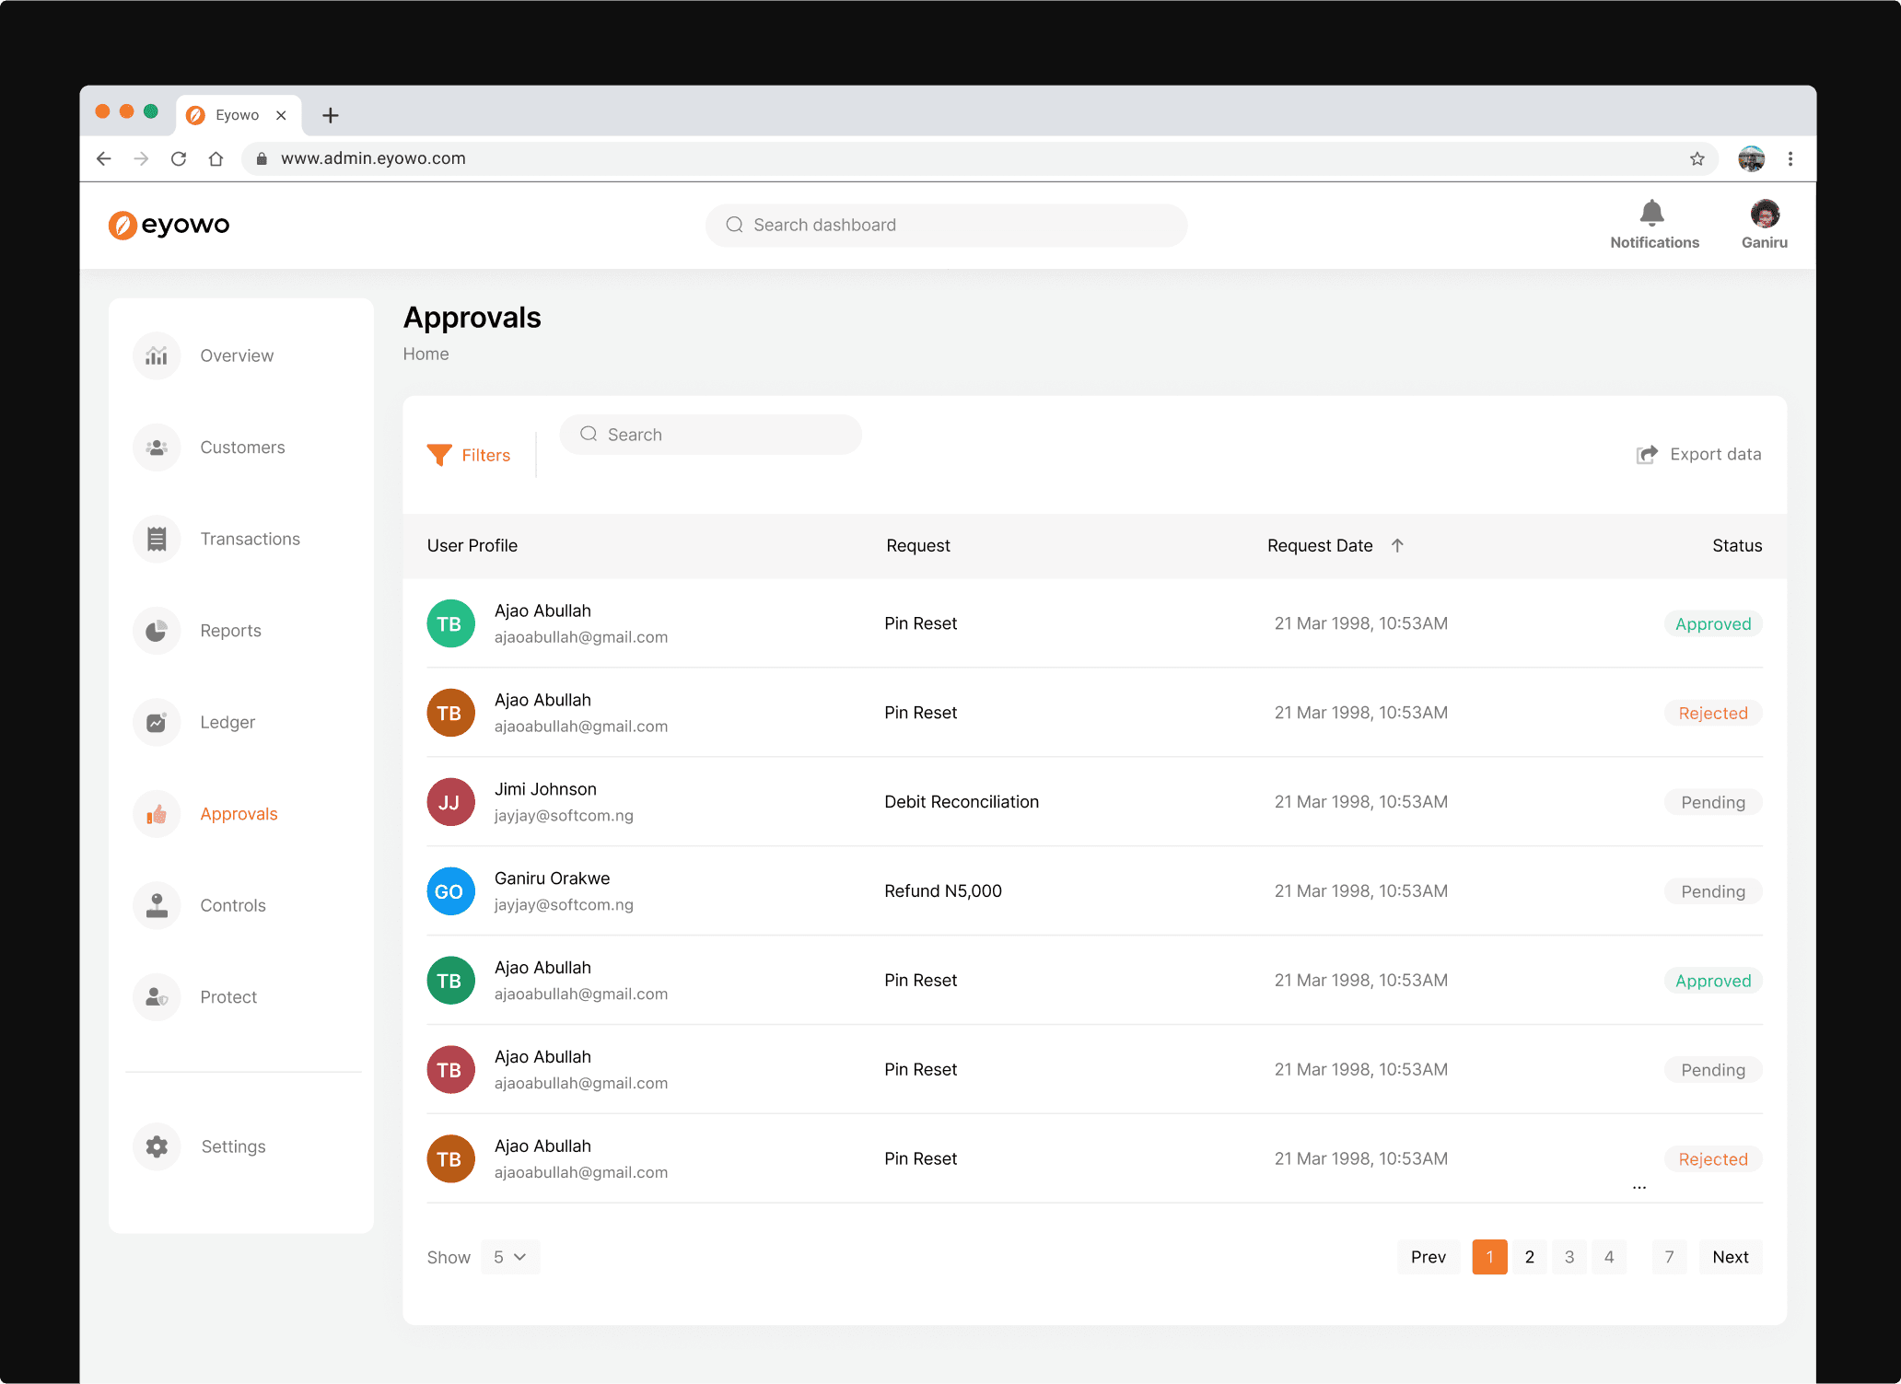Click the Ledger graph icon
This screenshot has width=1901, height=1384.
coord(157,723)
